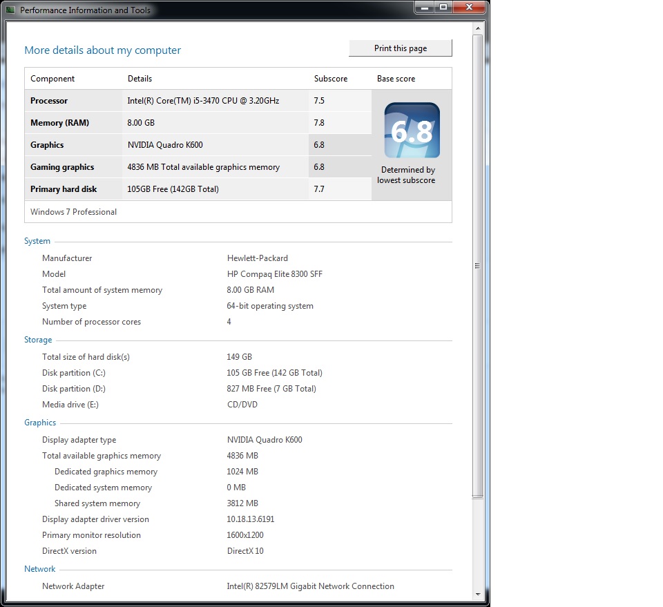This screenshot has height=607, width=663.
Task: Select the Primary hard disk row label
Action: click(x=64, y=189)
